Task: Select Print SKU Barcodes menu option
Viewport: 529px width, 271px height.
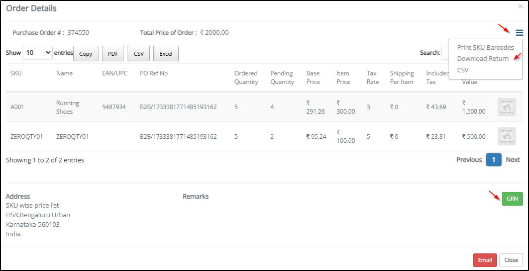Action: pos(485,47)
